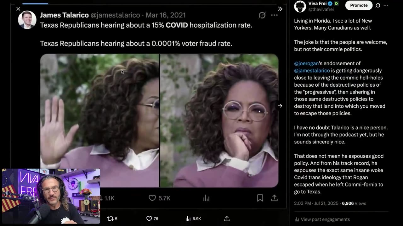Click the bottom bar share upload icon

pyautogui.click(x=227, y=219)
